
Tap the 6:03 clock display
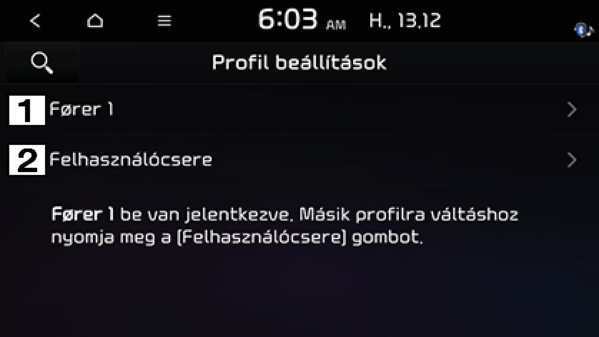point(287,19)
